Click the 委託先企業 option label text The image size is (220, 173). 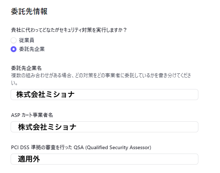32,49
